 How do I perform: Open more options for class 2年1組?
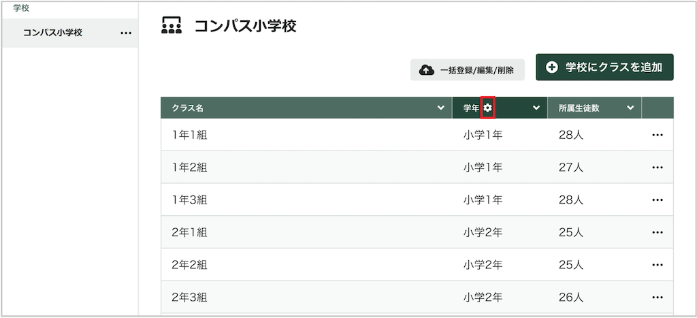(657, 233)
